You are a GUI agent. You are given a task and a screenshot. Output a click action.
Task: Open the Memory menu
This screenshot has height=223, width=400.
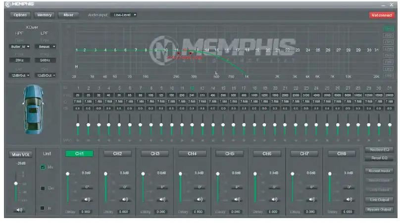coord(45,15)
